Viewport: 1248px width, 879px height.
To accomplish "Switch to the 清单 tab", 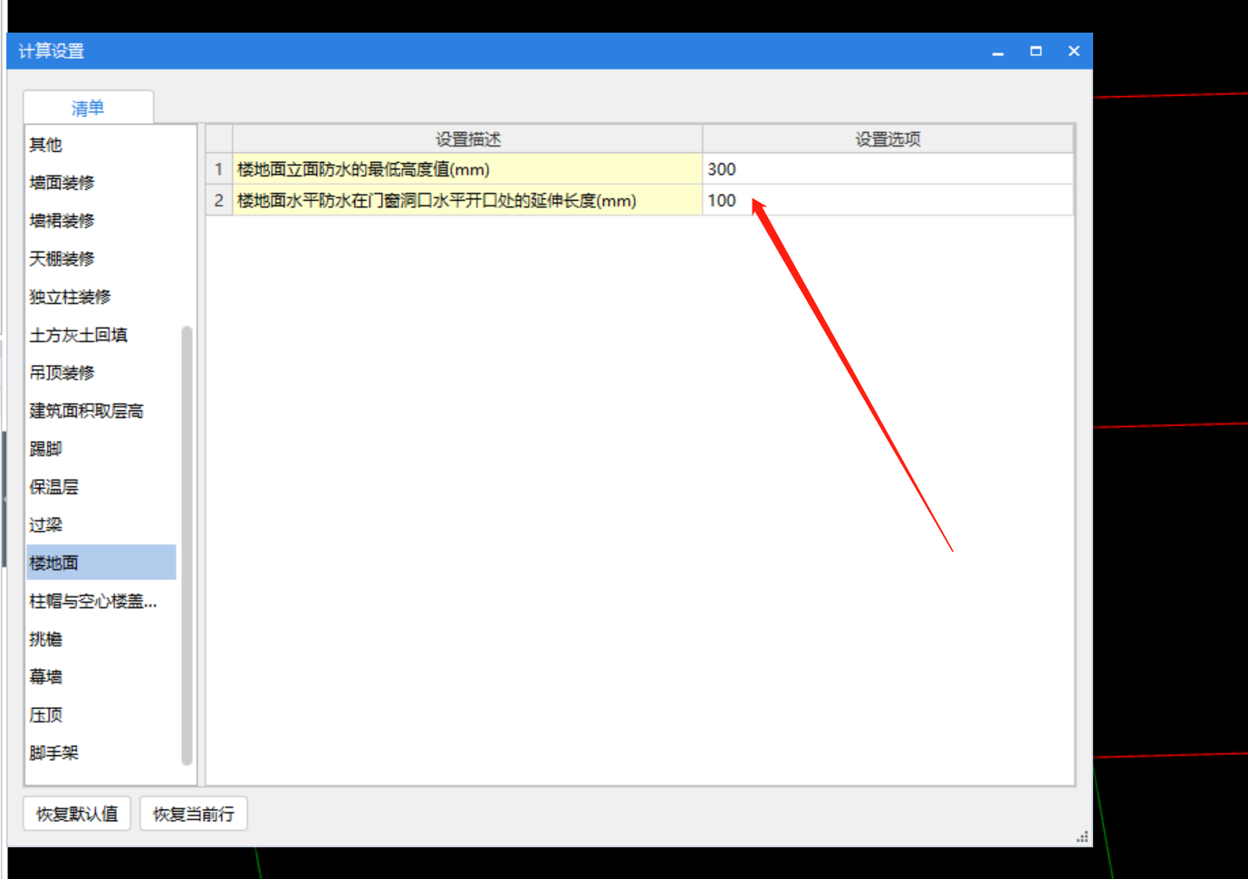I will tap(88, 108).
